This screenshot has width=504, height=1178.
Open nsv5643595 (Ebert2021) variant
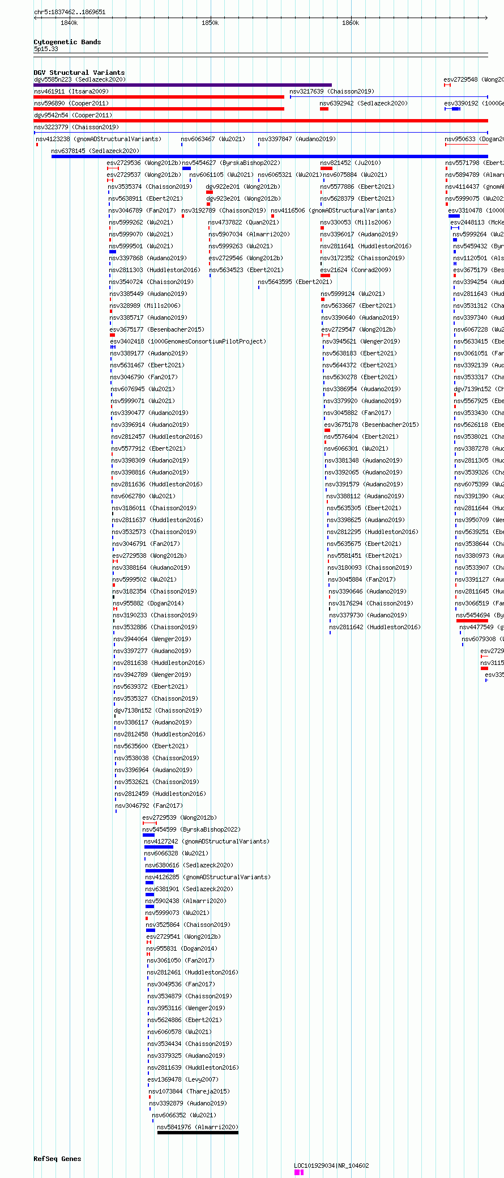(x=295, y=282)
